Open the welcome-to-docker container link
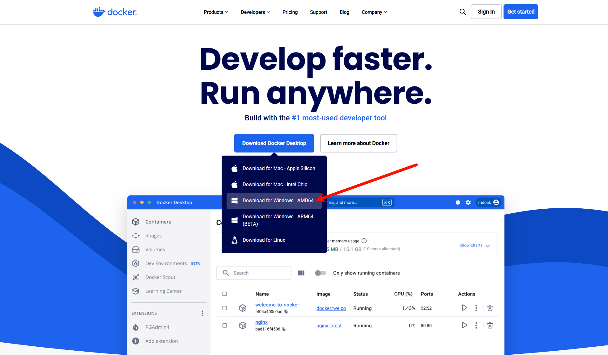 277,305
